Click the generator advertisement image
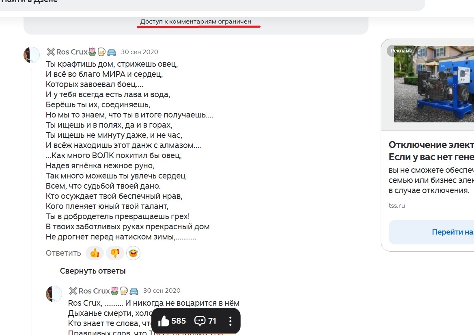 (x=434, y=84)
